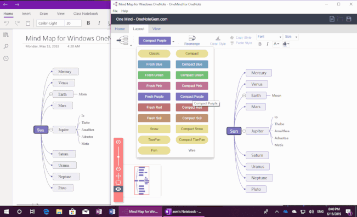Select the Compact Blue theme style
The width and height of the screenshot is (357, 217).
[192, 64]
